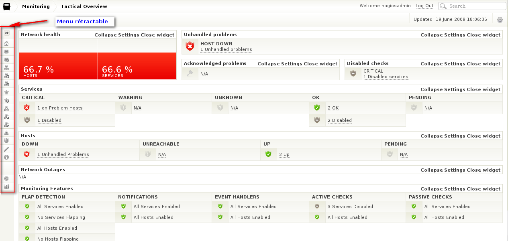Click the info circle icon in sidebar
This screenshot has width=508, height=241.
[6, 157]
